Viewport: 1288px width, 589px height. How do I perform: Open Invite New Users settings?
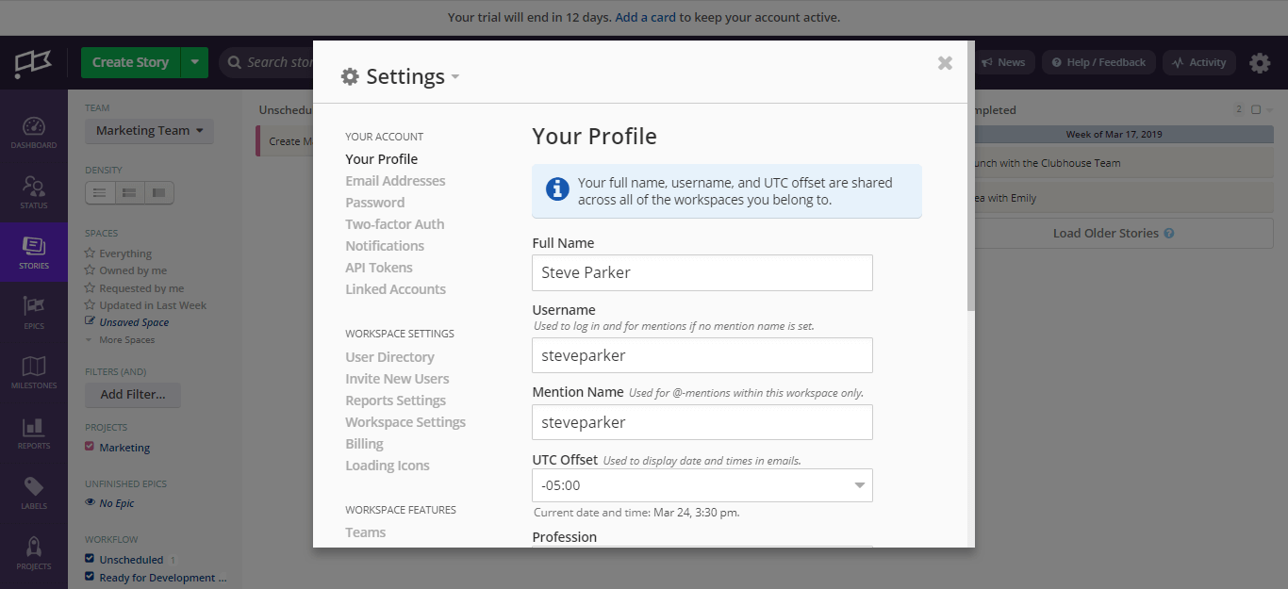[397, 379]
